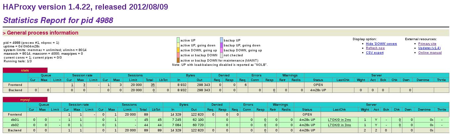Click '4m28s UP' status in db02 row
This screenshot has width=451, height=135.
pos(307,125)
